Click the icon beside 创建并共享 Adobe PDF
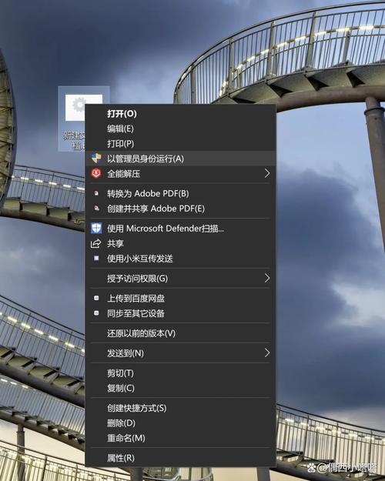Image resolution: width=385 pixels, height=481 pixels. [96, 209]
